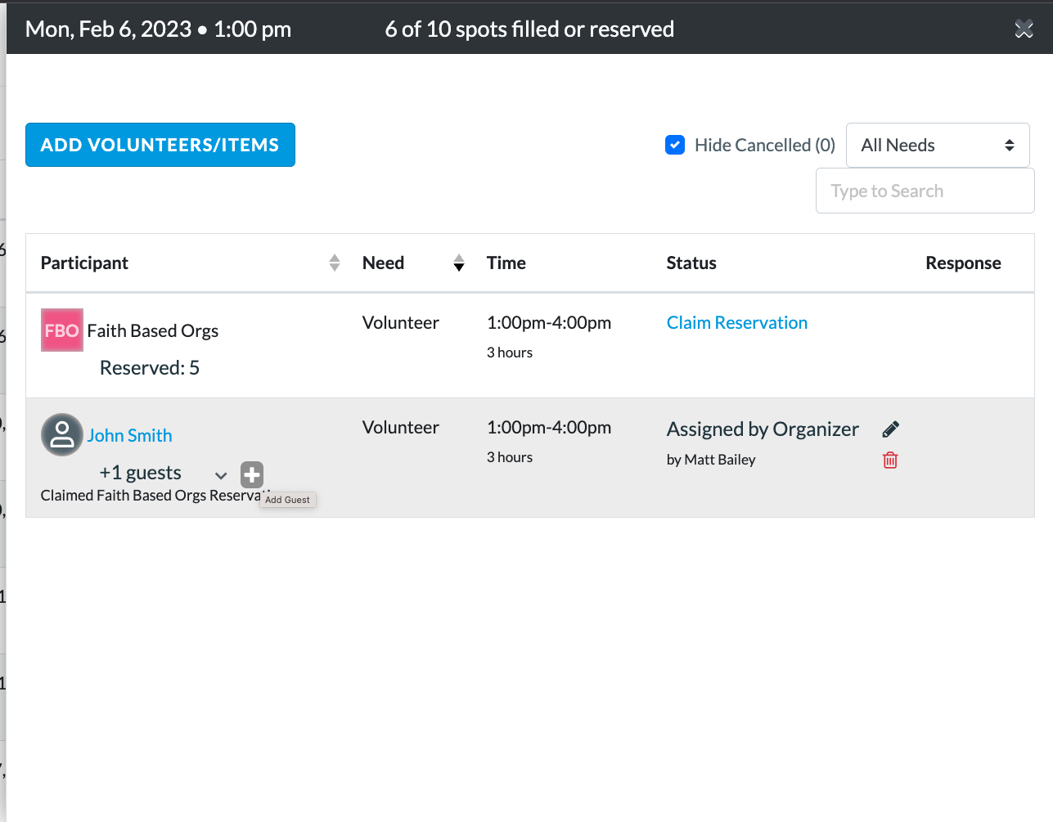Click the Need column header
1053x822 pixels.
tap(383, 263)
